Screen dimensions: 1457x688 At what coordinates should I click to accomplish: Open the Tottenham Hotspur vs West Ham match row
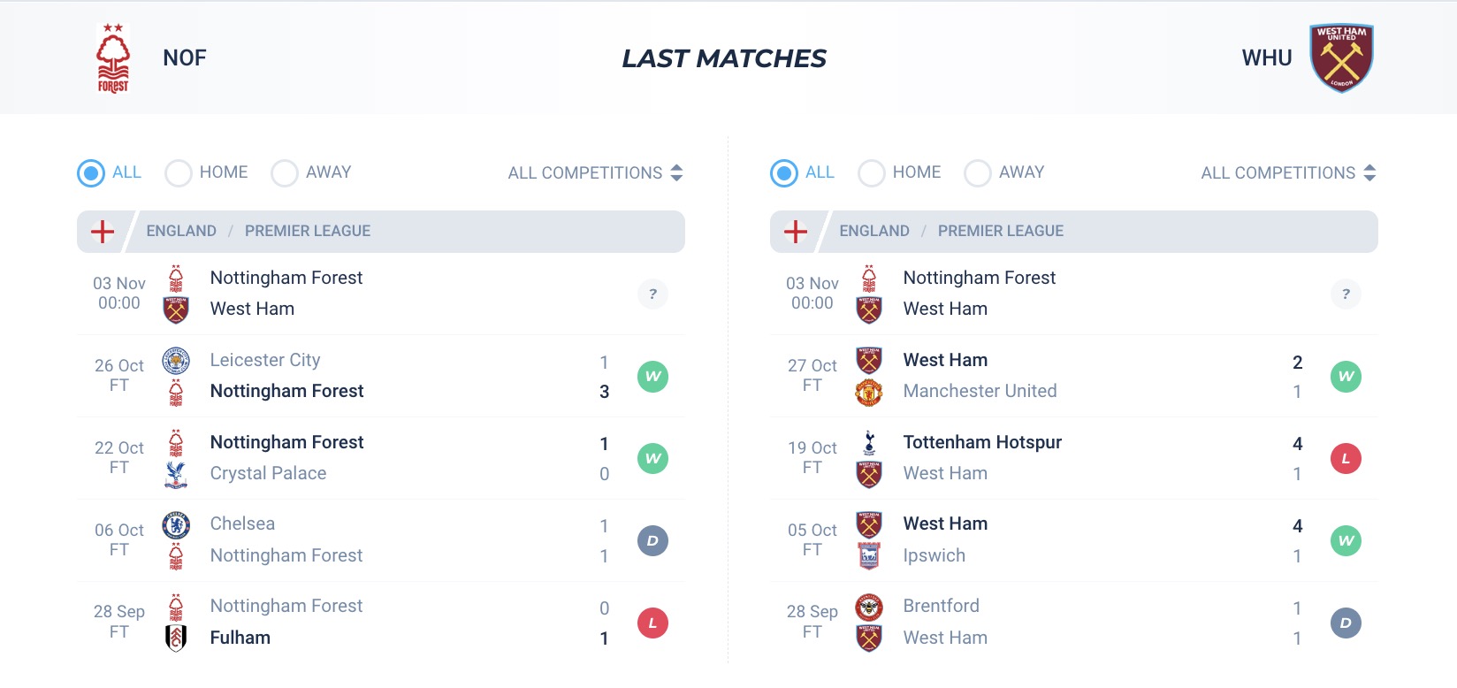(x=1074, y=459)
